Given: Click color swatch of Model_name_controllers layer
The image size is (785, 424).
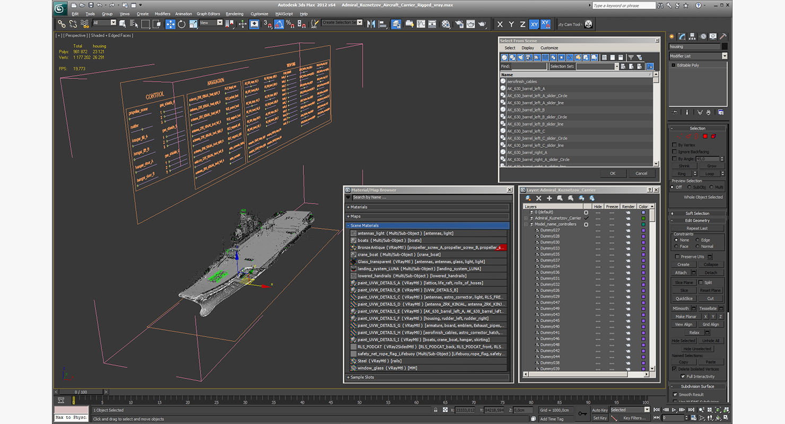Looking at the screenshot, I should tap(643, 224).
